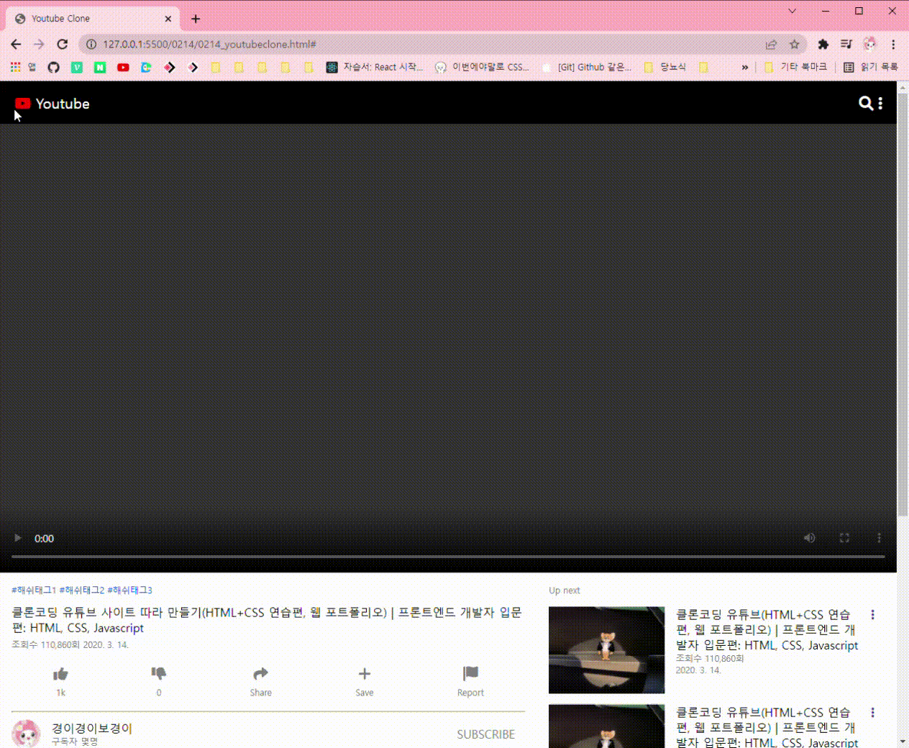Open the GitHub bookmark icon

53,67
